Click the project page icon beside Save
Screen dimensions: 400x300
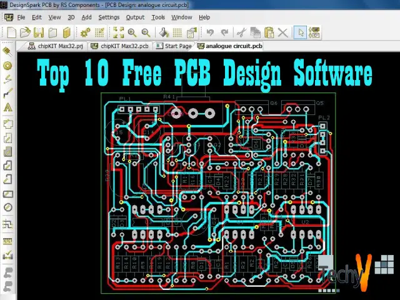(52, 32)
